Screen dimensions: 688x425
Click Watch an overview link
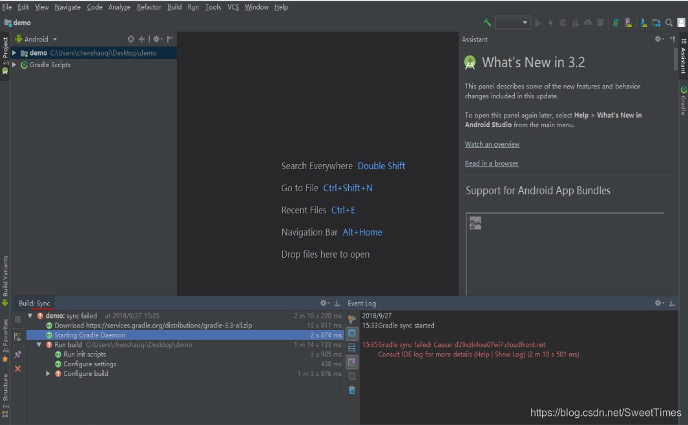(x=492, y=144)
